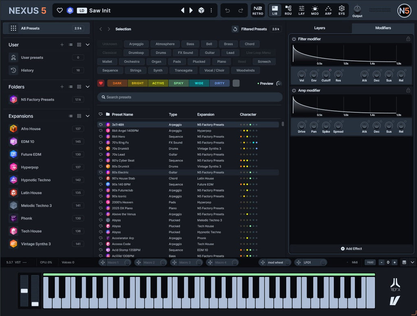Select the Arpeggio category tag

136,44
